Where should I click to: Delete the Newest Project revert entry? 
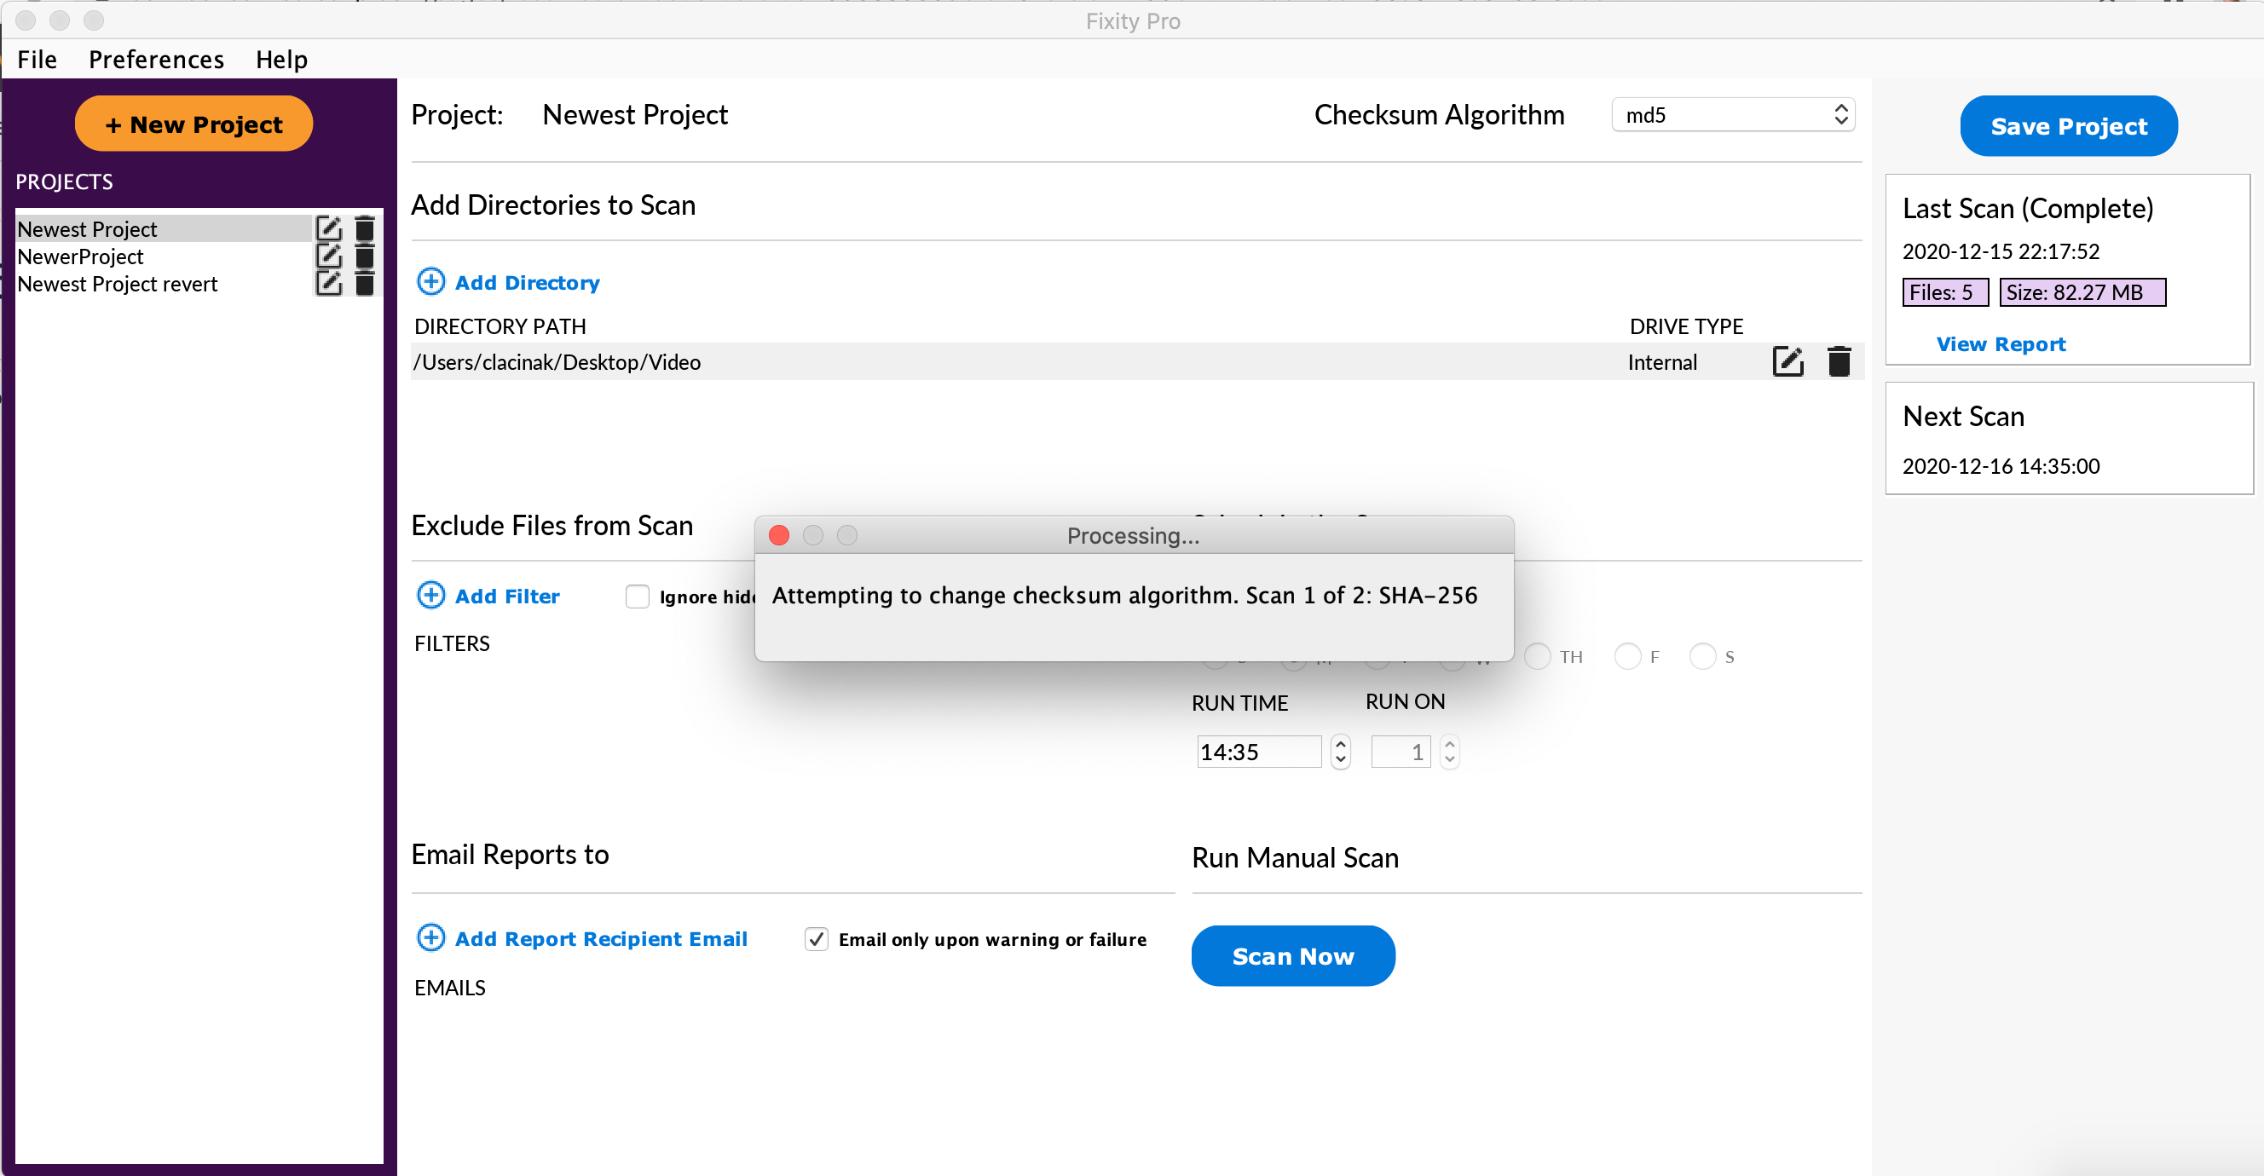(365, 284)
